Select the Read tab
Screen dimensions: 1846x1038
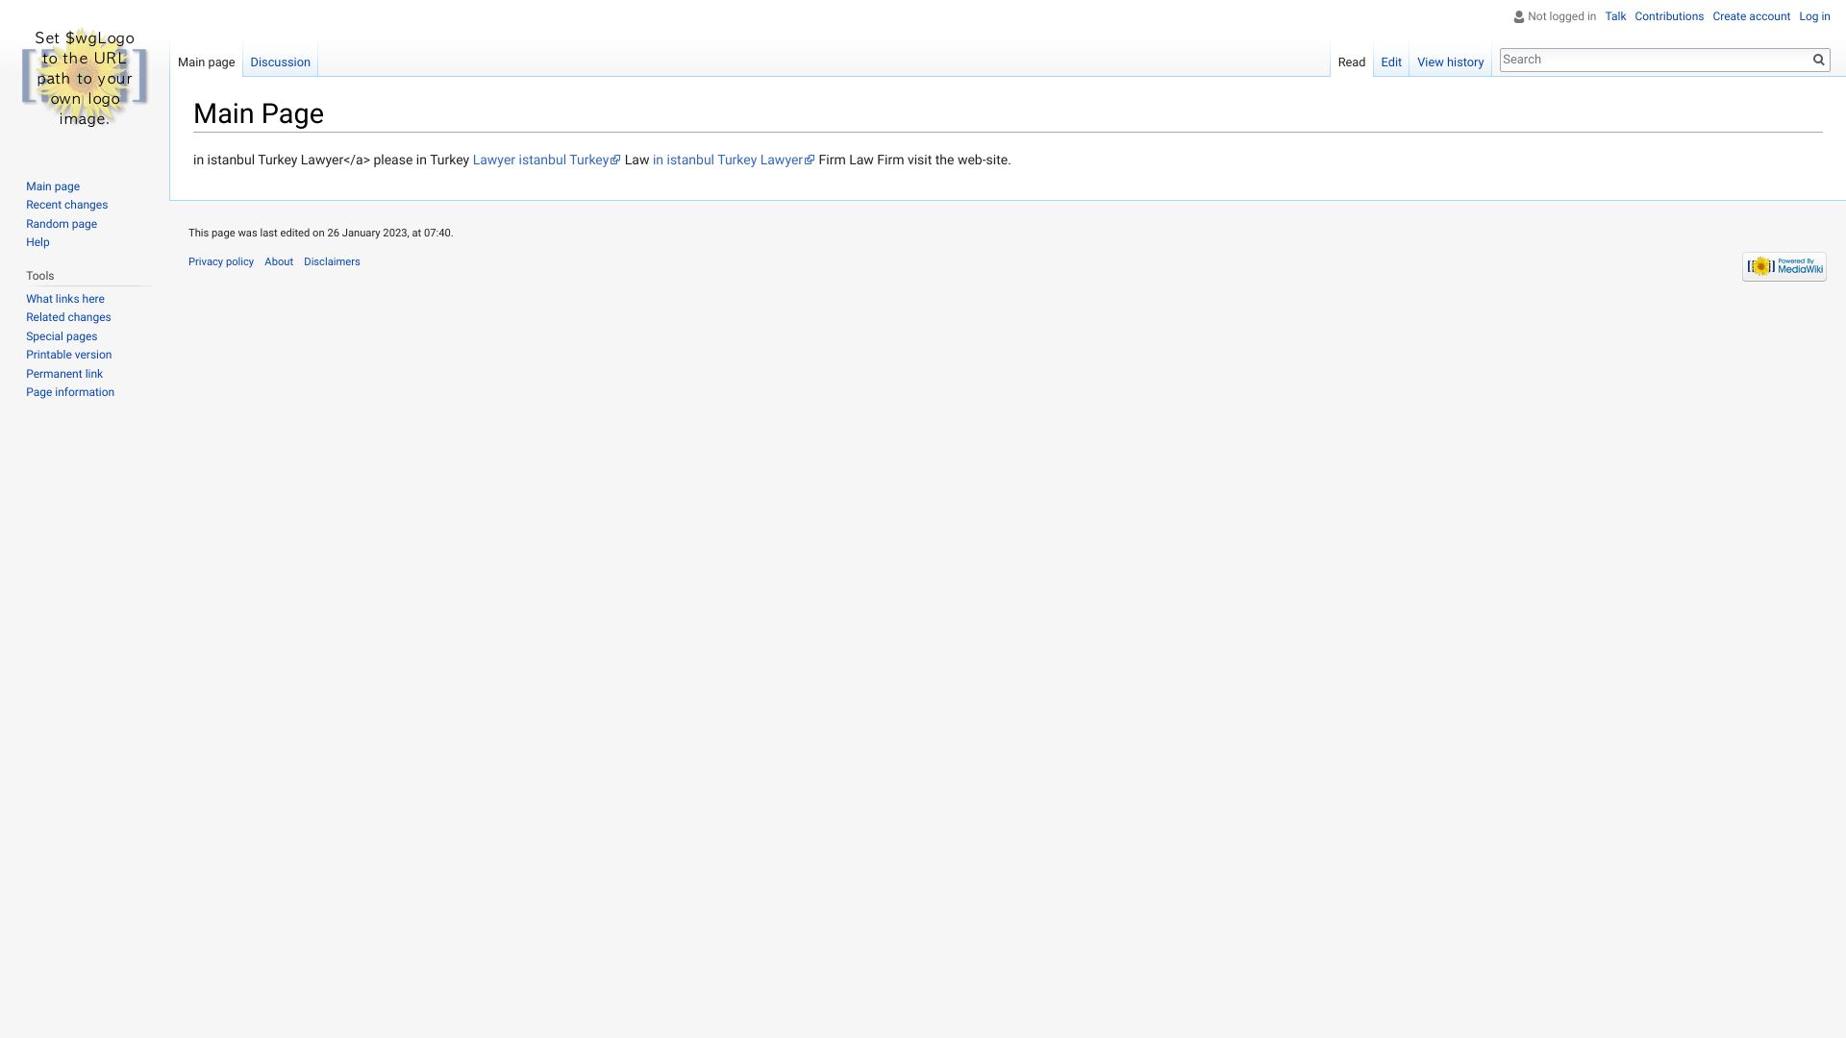[1352, 62]
